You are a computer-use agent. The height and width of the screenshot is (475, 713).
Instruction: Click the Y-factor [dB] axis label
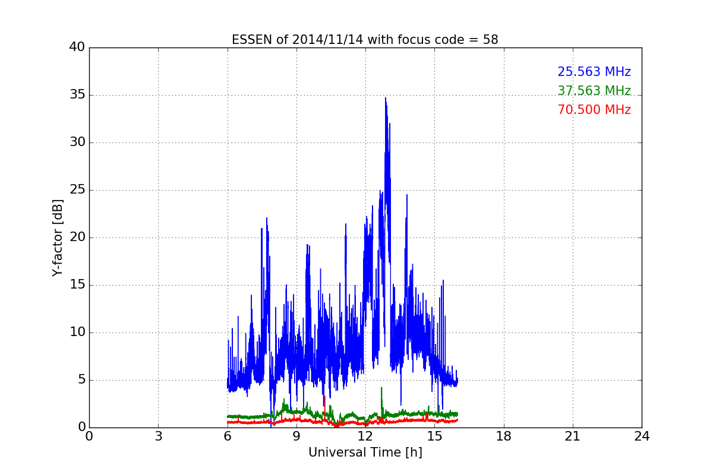pyautogui.click(x=58, y=237)
